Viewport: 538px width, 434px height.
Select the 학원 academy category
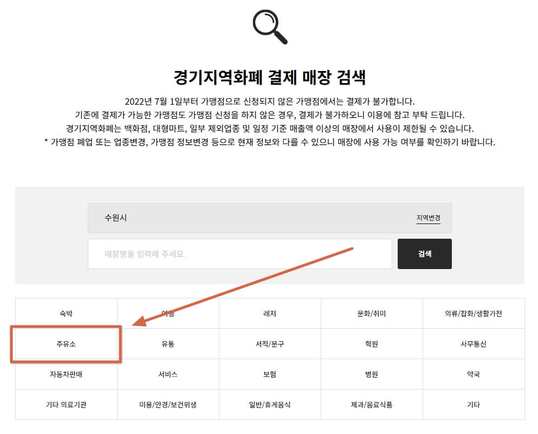click(x=371, y=343)
